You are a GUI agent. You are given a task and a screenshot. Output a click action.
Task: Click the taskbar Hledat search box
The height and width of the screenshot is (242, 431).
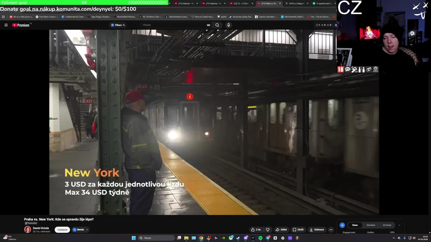click(x=156, y=238)
